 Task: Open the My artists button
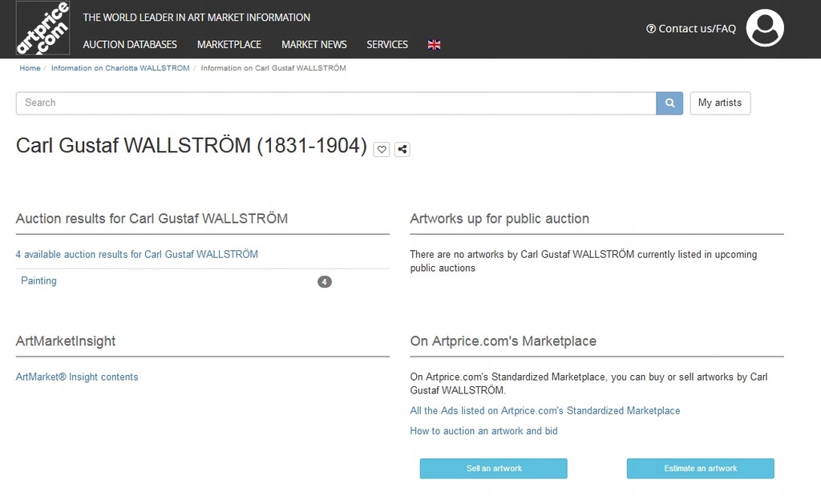tap(720, 103)
